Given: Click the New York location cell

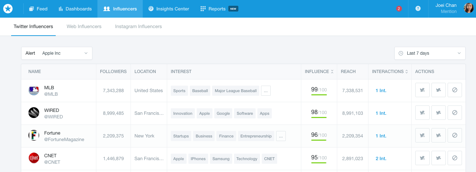Looking at the screenshot, I should click(x=145, y=136).
